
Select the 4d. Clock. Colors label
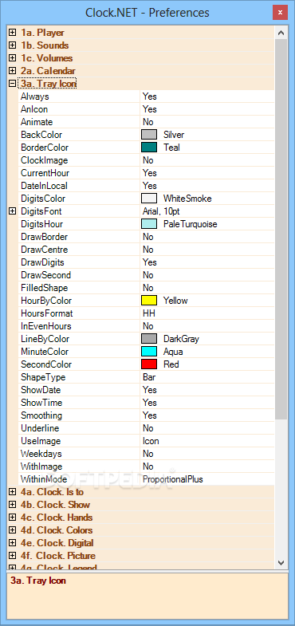pos(57,530)
